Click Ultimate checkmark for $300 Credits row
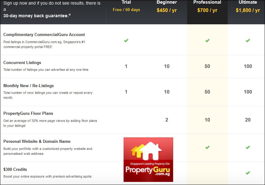 [x=248, y=173]
